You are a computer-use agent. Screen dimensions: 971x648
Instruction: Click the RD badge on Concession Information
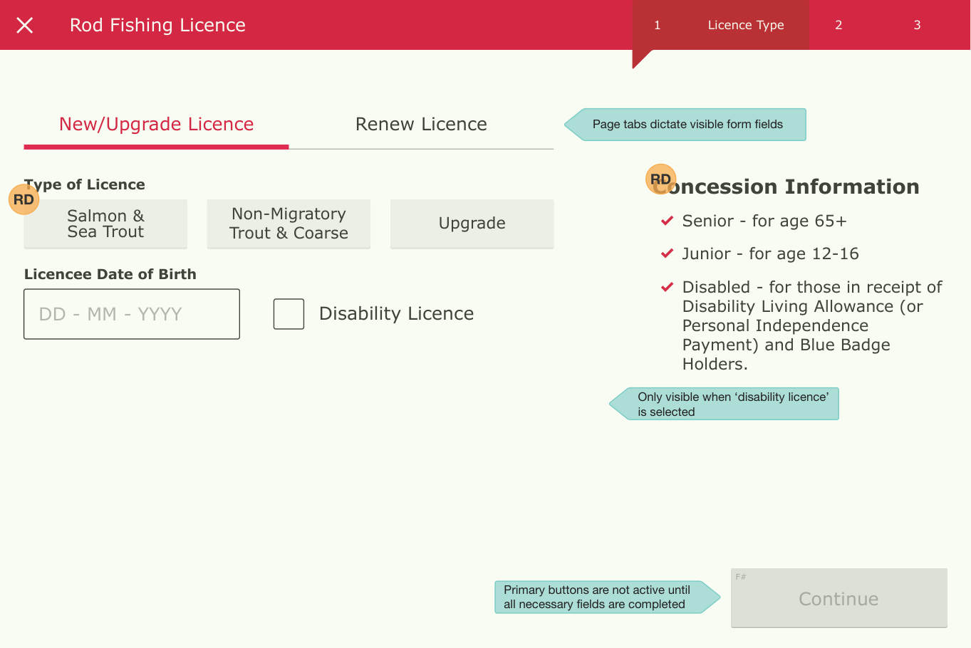click(660, 179)
